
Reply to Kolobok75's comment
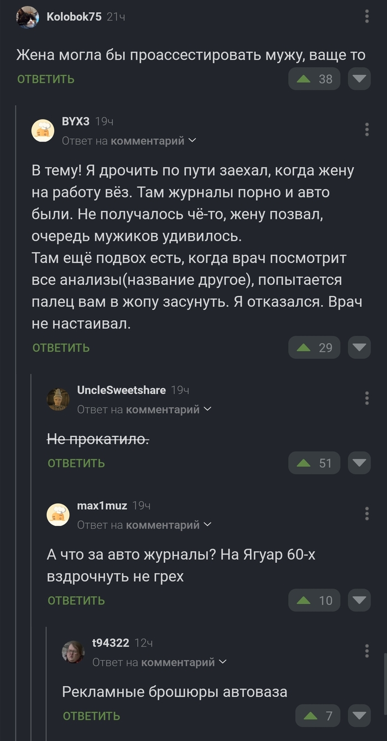pyautogui.click(x=46, y=79)
